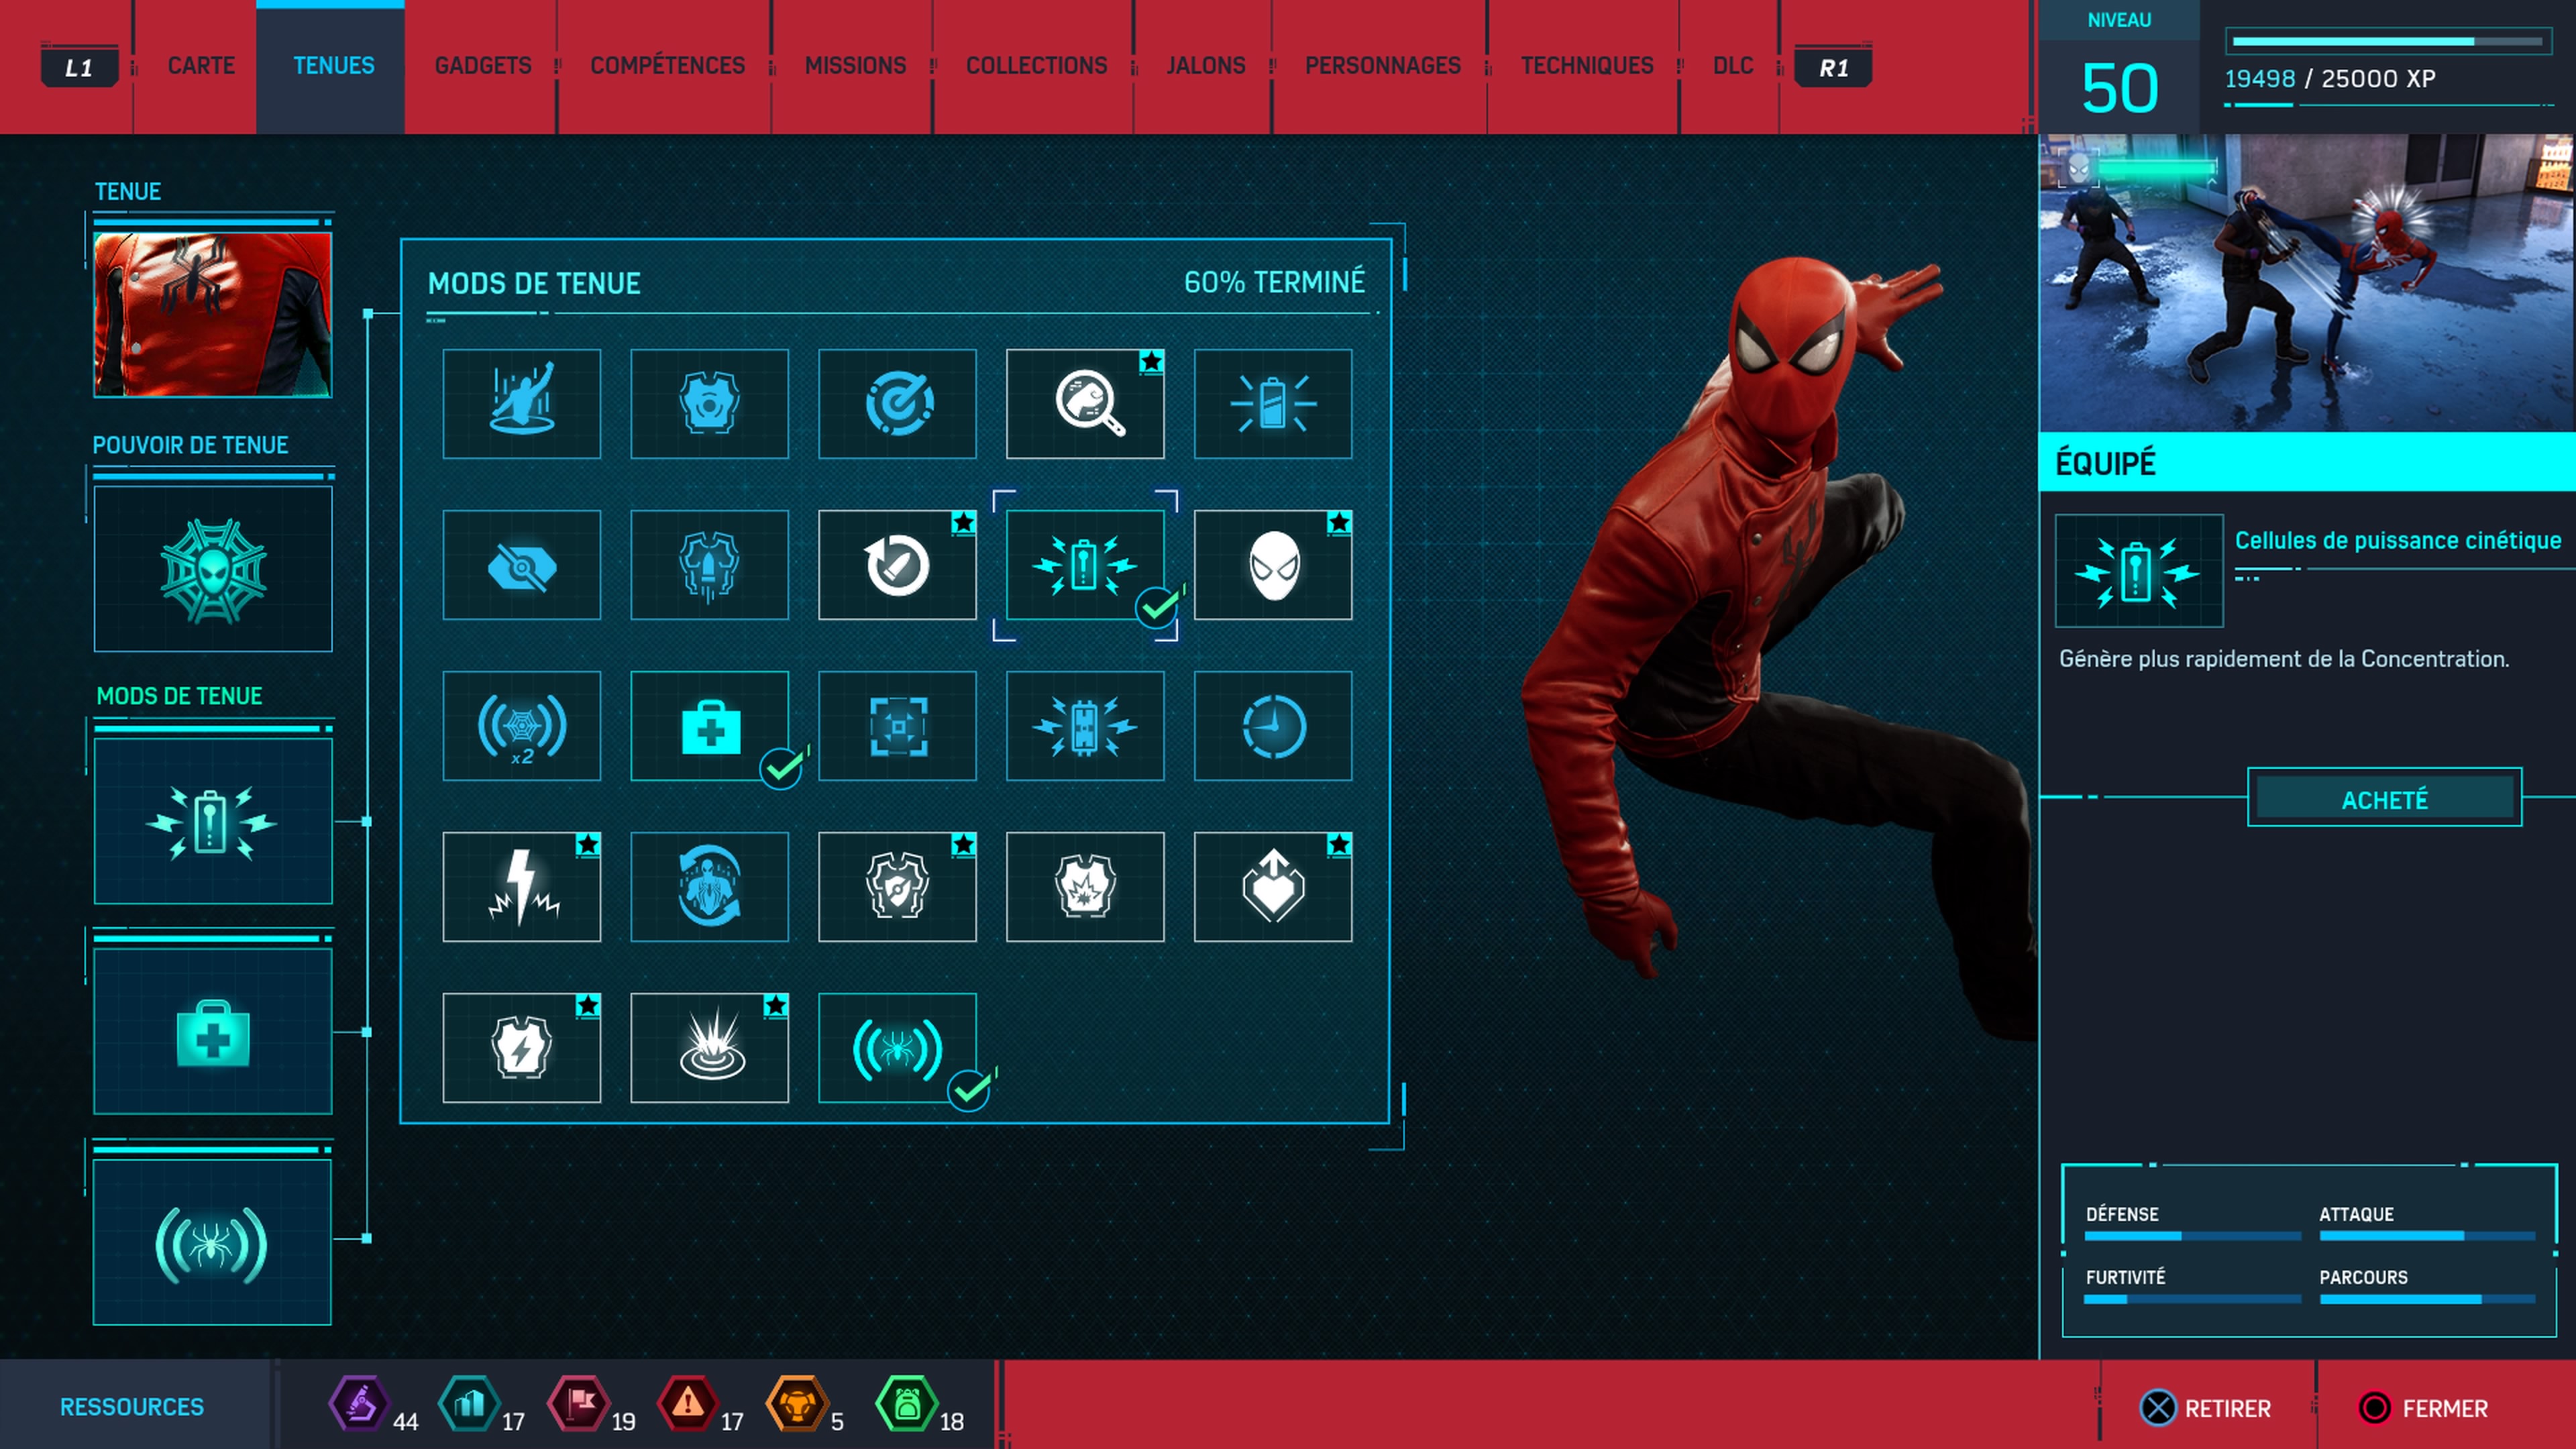Select the battery with rays mod
Image resolution: width=2576 pixels, height=1449 pixels.
pos(1273,403)
